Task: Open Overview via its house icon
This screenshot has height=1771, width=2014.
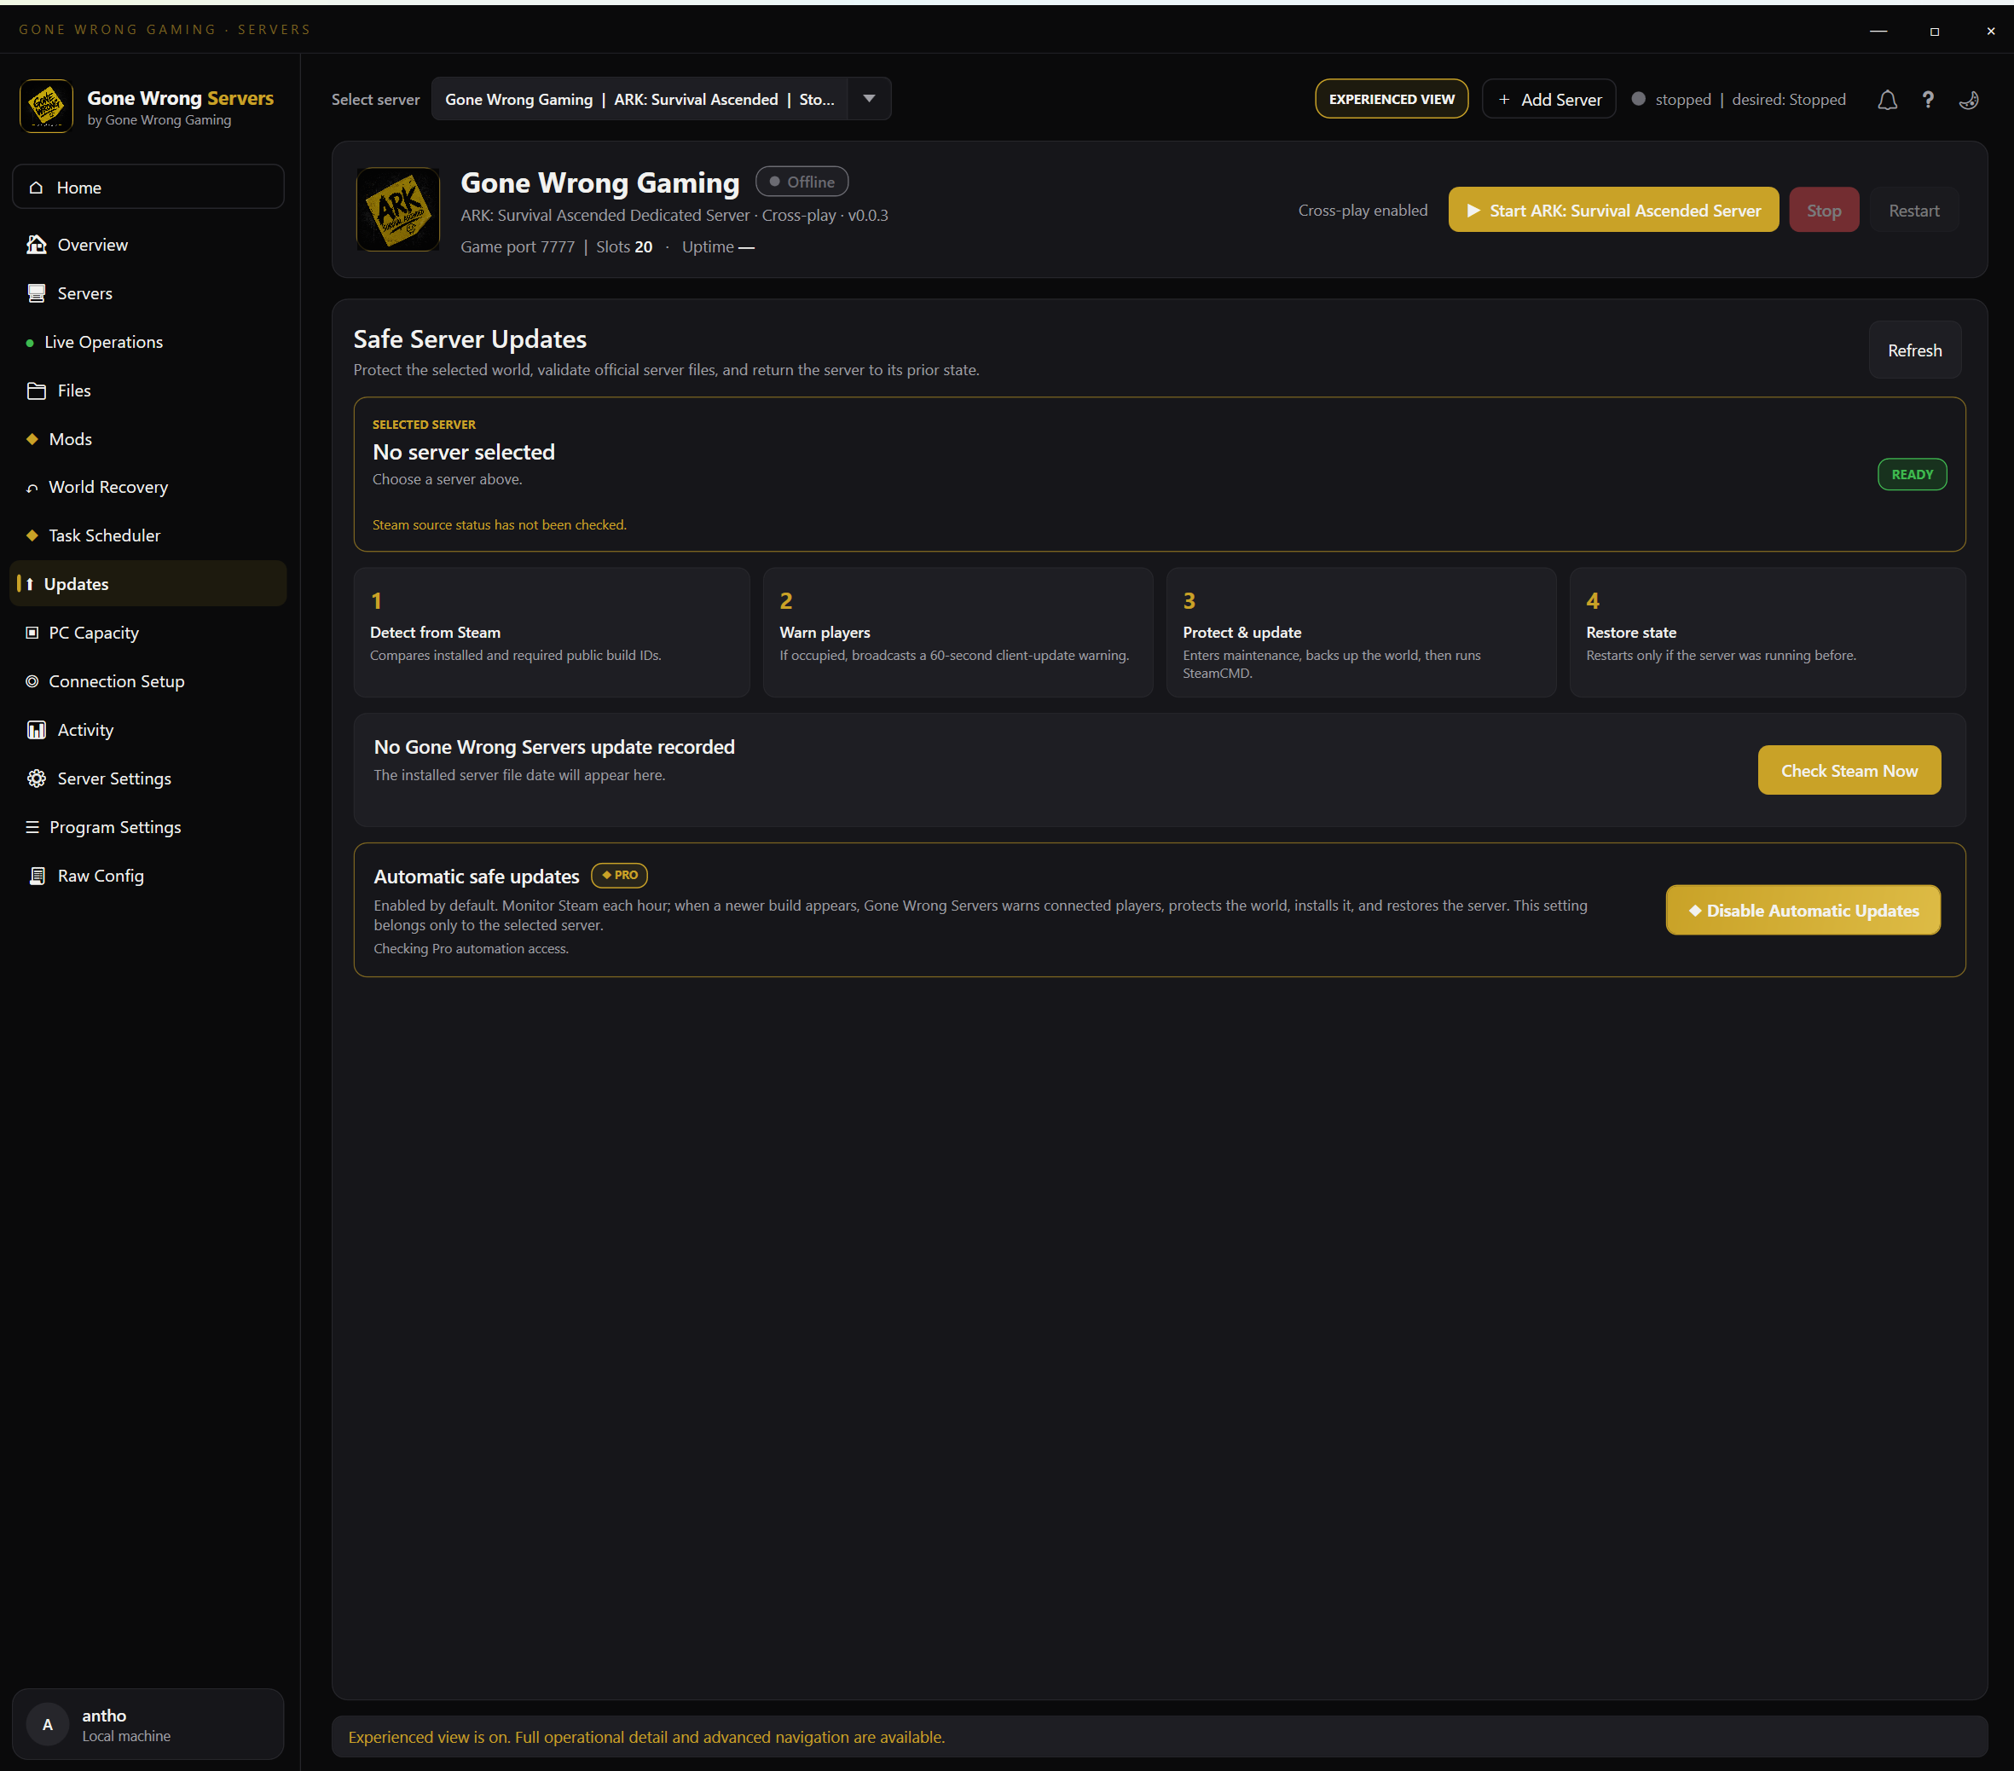Action: click(x=37, y=245)
